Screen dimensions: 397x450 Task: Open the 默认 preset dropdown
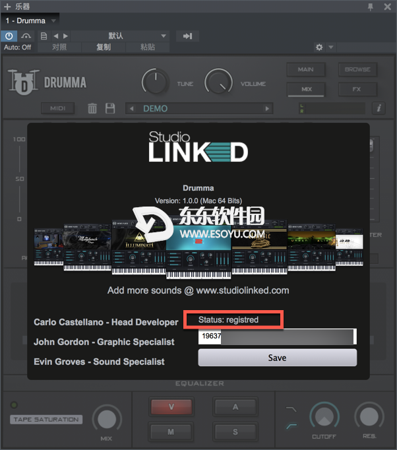tap(120, 36)
